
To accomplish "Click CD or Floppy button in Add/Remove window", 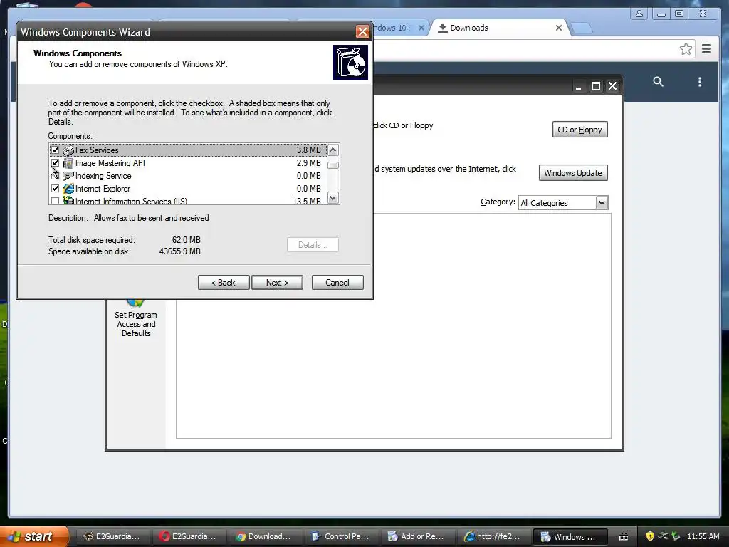I will pyautogui.click(x=579, y=130).
